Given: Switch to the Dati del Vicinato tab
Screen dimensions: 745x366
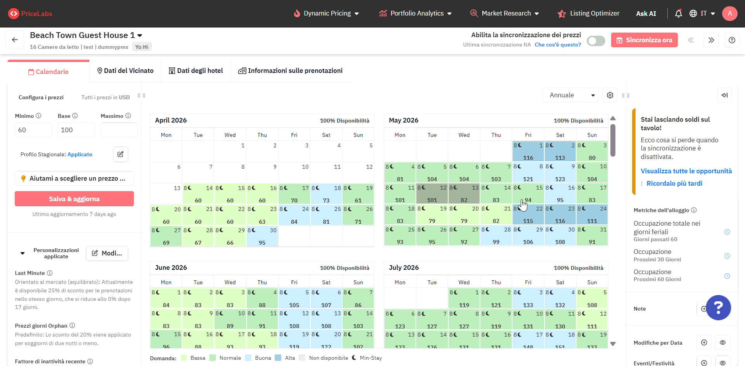Looking at the screenshot, I should (x=125, y=71).
